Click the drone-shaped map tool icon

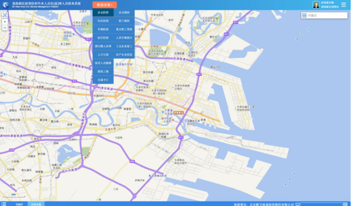click(x=5, y=15)
